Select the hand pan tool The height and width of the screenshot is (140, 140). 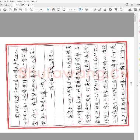point(53,10)
